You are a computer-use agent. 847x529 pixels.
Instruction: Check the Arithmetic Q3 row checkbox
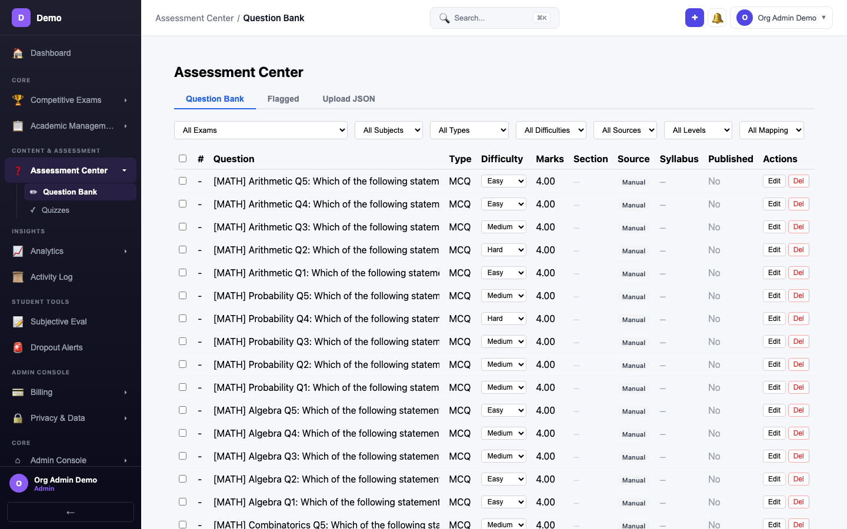tap(182, 226)
